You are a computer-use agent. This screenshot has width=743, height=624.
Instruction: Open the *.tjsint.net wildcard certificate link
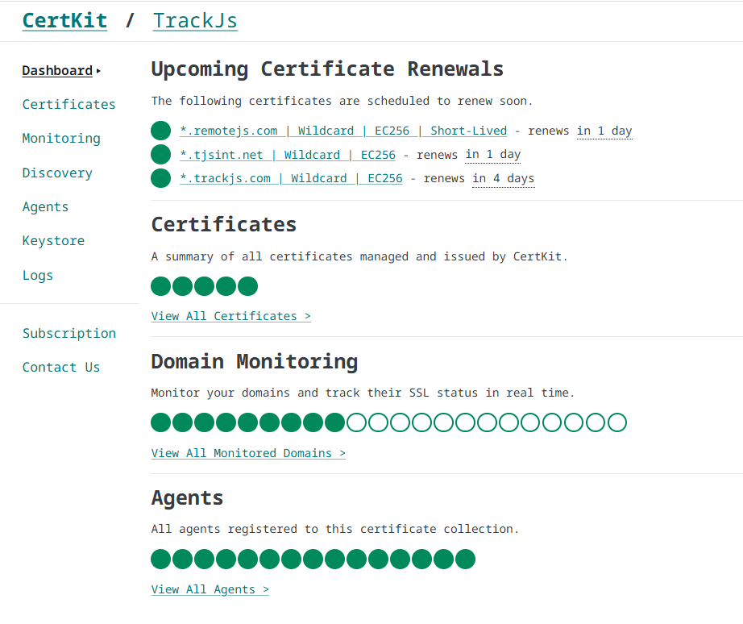tap(288, 155)
